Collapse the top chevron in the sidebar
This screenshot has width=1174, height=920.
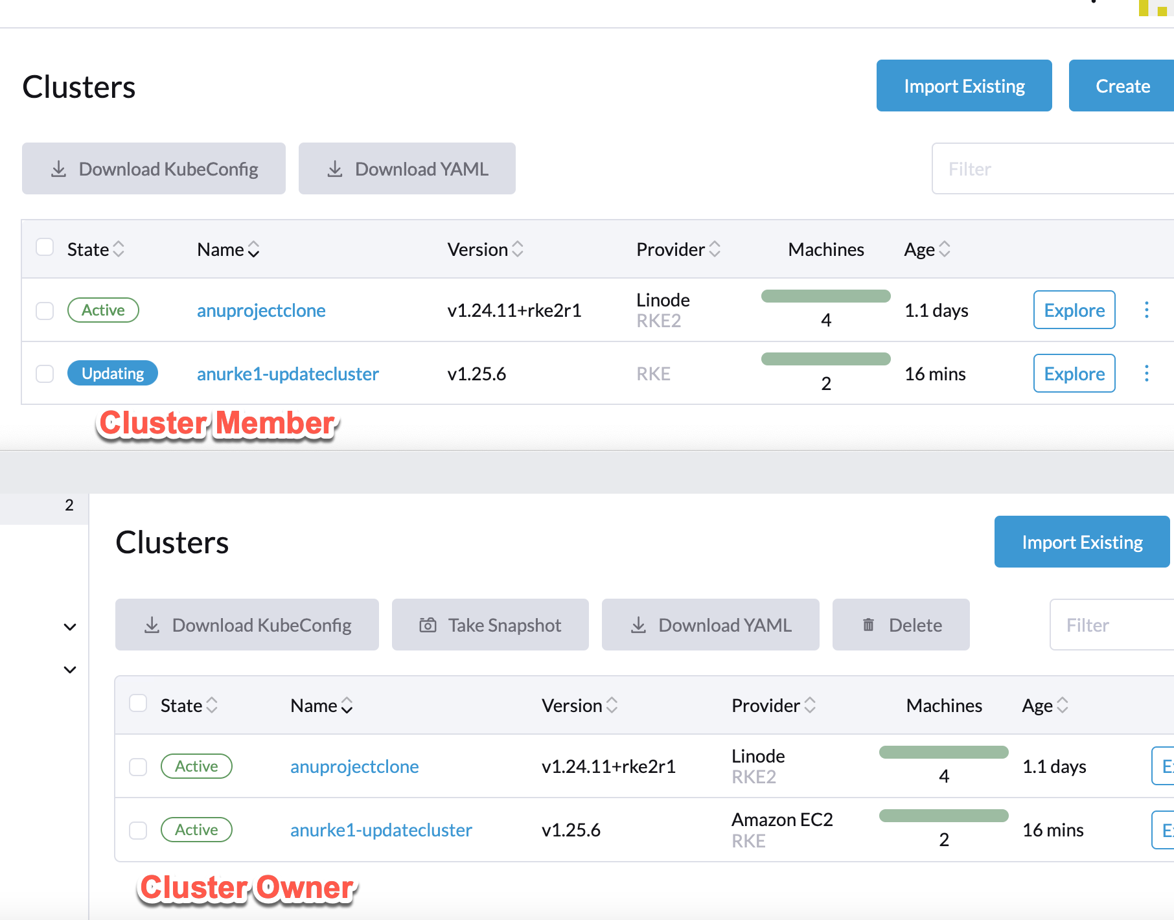click(69, 627)
